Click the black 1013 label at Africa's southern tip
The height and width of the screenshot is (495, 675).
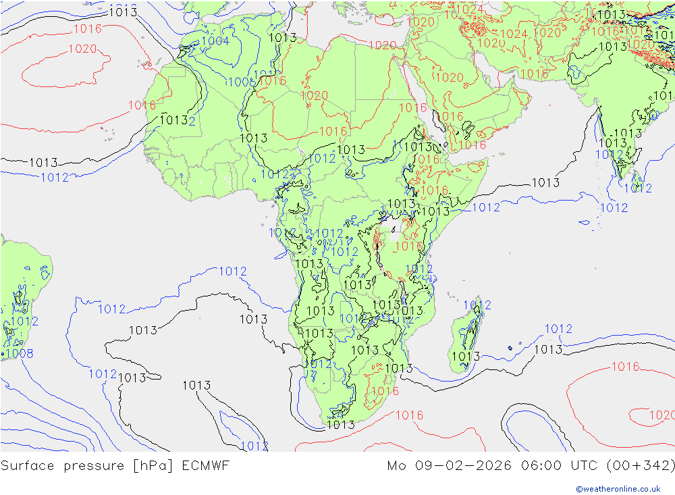[341, 425]
